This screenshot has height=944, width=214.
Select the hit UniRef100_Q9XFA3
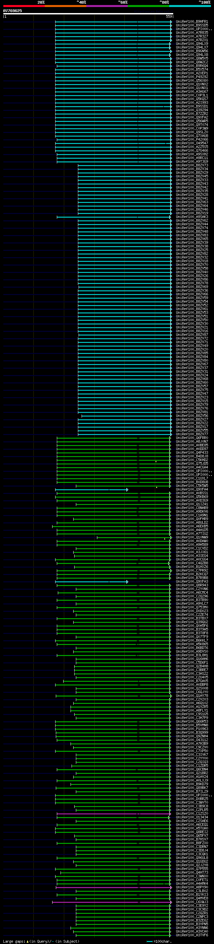coord(192,582)
